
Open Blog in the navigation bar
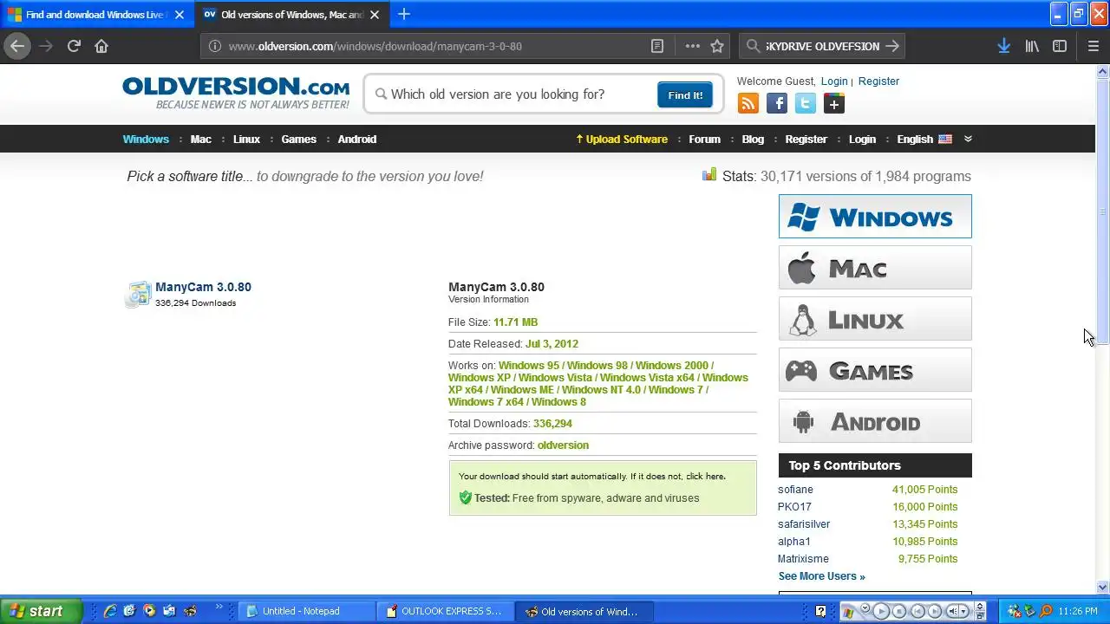pos(753,139)
